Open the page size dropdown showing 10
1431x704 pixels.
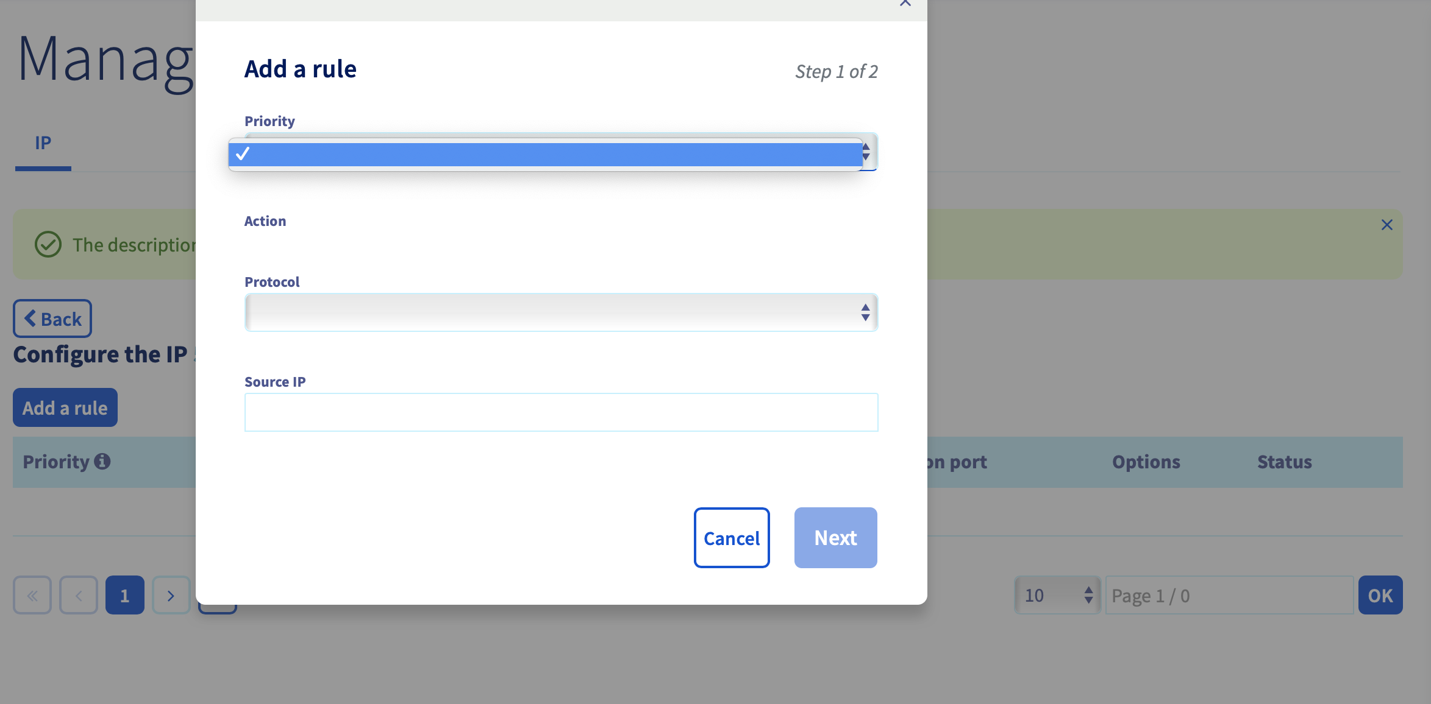tap(1057, 595)
